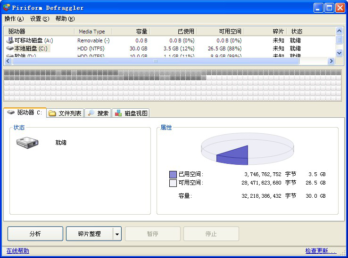The width and height of the screenshot is (348, 258).
Task: Click the 26.5 GB (88%) free space cell
Action: 224,48
